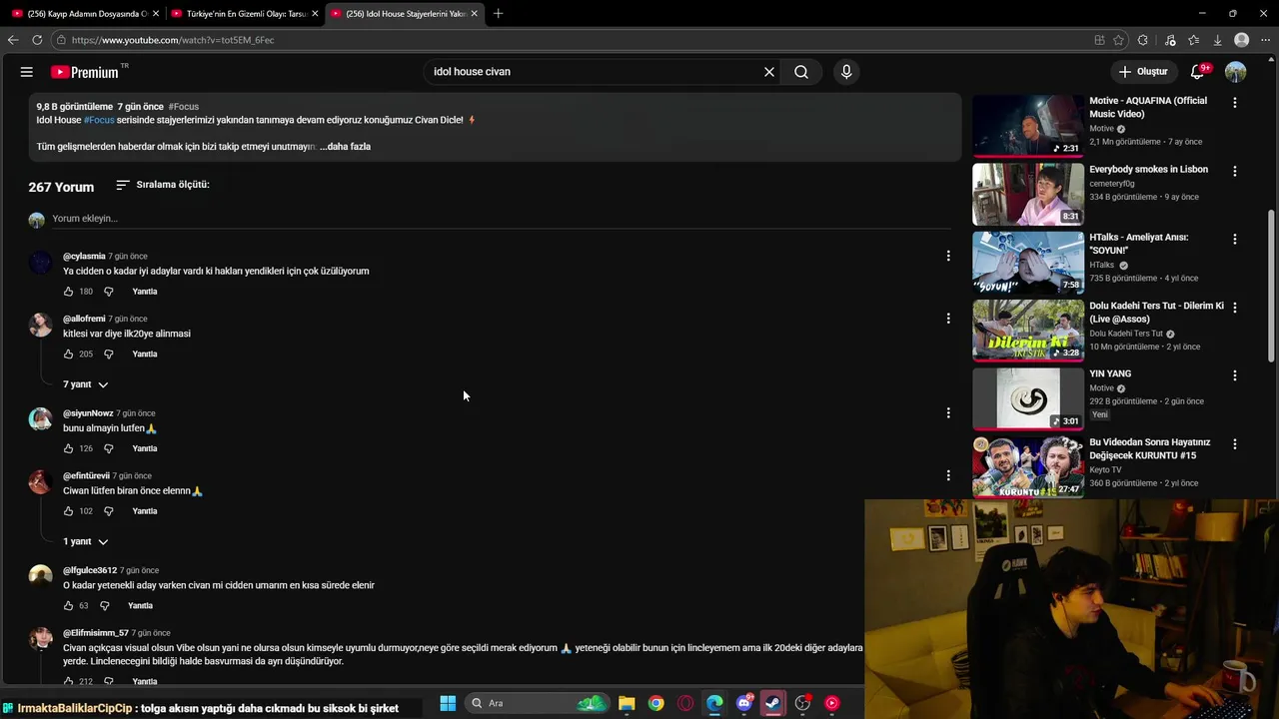Like the comment by @efintürevii
The height and width of the screenshot is (719, 1279).
(68, 511)
